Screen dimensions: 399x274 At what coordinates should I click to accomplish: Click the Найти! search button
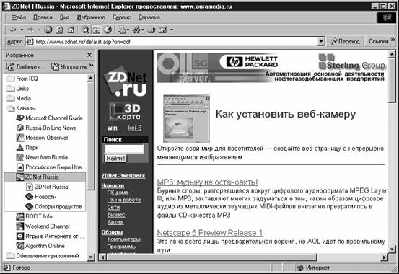[115, 158]
